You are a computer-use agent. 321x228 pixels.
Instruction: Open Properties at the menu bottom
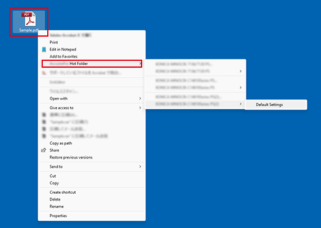pos(92,216)
